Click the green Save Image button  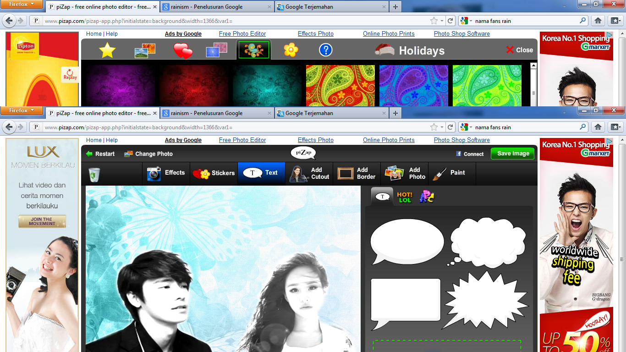pyautogui.click(x=513, y=154)
